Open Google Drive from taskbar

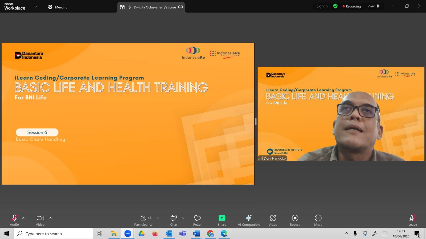click(x=141, y=233)
